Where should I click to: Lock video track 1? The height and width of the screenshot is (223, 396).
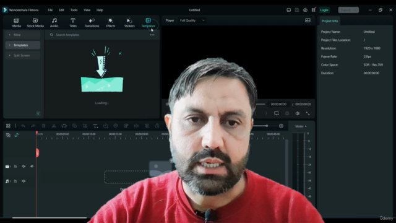click(15, 167)
